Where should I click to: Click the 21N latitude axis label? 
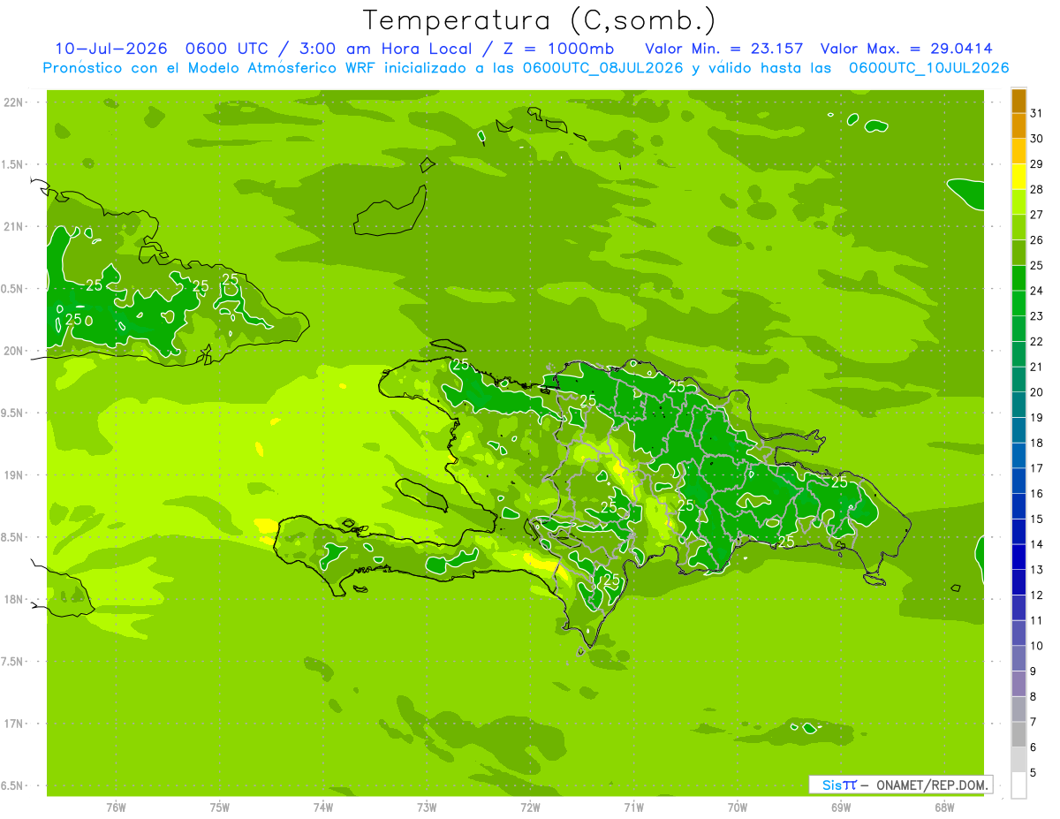pyautogui.click(x=14, y=226)
